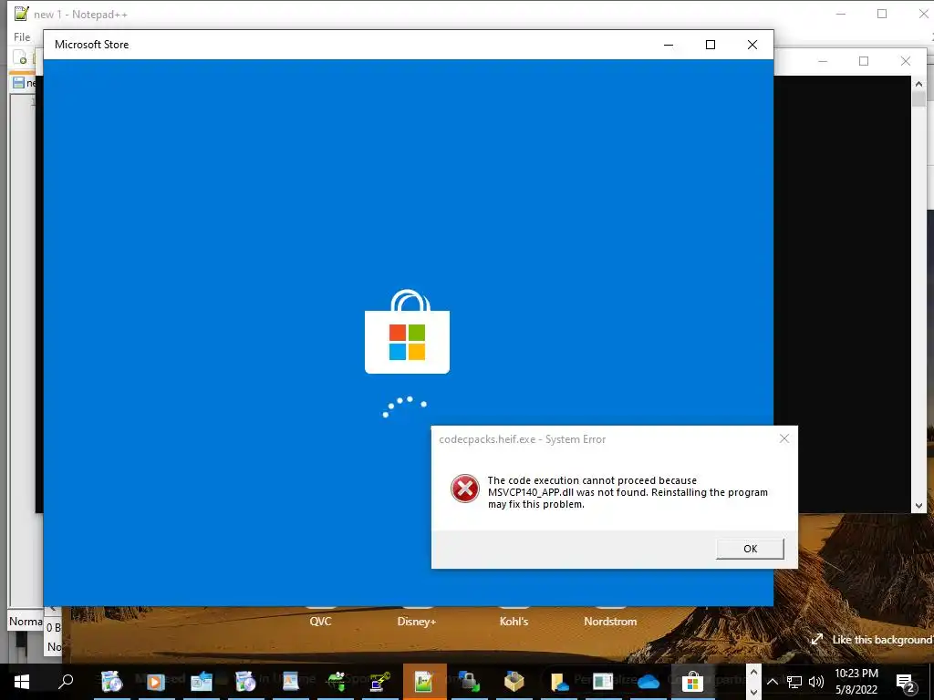
Task: Close the black console window behind the Store
Action: click(x=906, y=61)
